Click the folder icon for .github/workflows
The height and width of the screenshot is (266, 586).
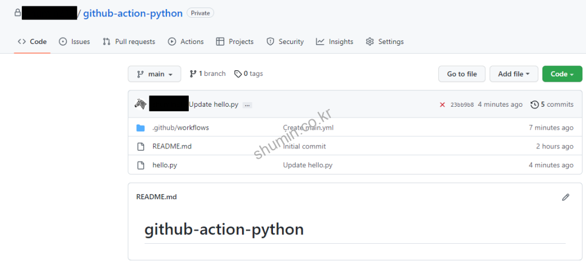click(x=141, y=128)
